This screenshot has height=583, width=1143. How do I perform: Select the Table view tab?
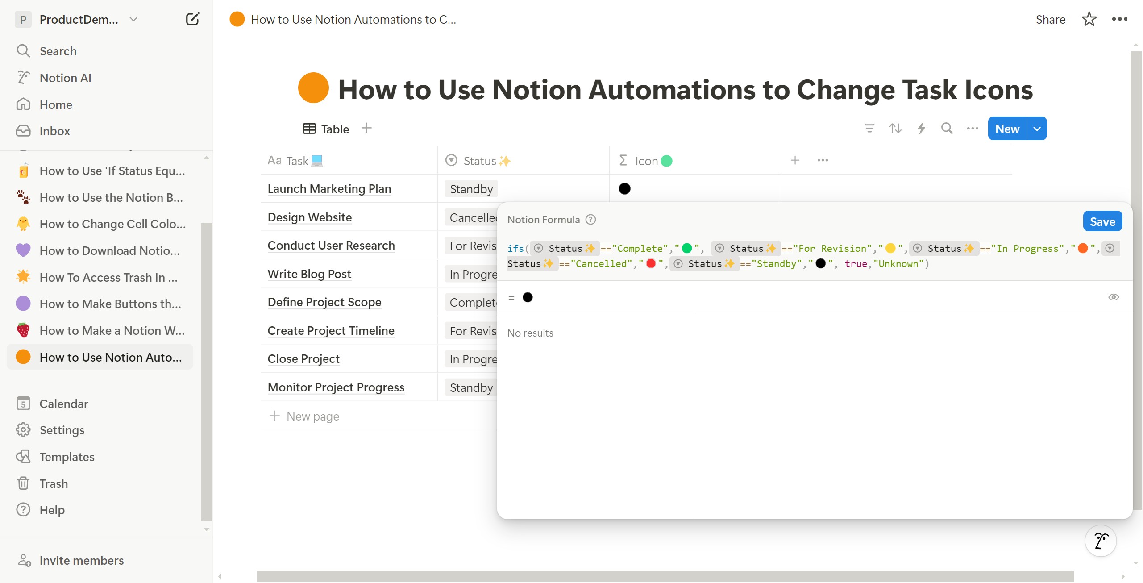point(326,129)
